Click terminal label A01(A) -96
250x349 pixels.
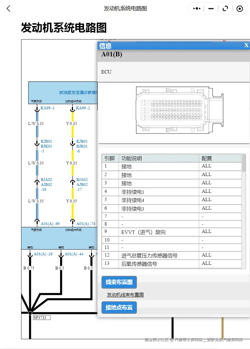(50, 224)
